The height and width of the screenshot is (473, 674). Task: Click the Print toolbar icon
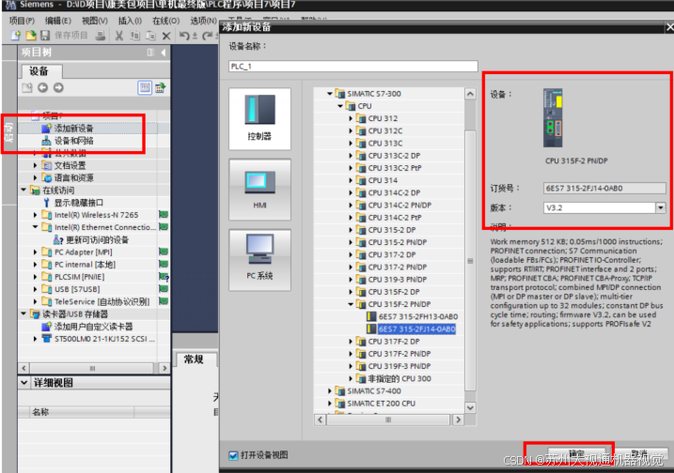coord(101,36)
